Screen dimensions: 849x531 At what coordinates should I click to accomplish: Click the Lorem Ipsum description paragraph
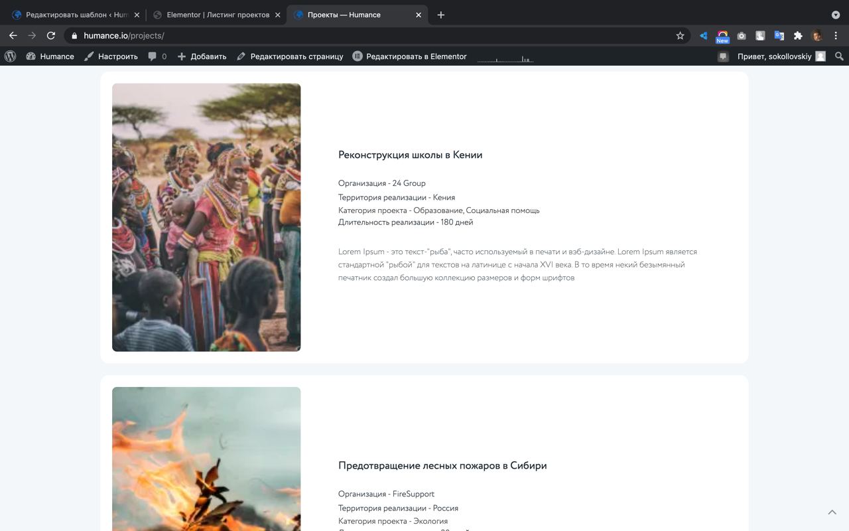click(x=517, y=265)
